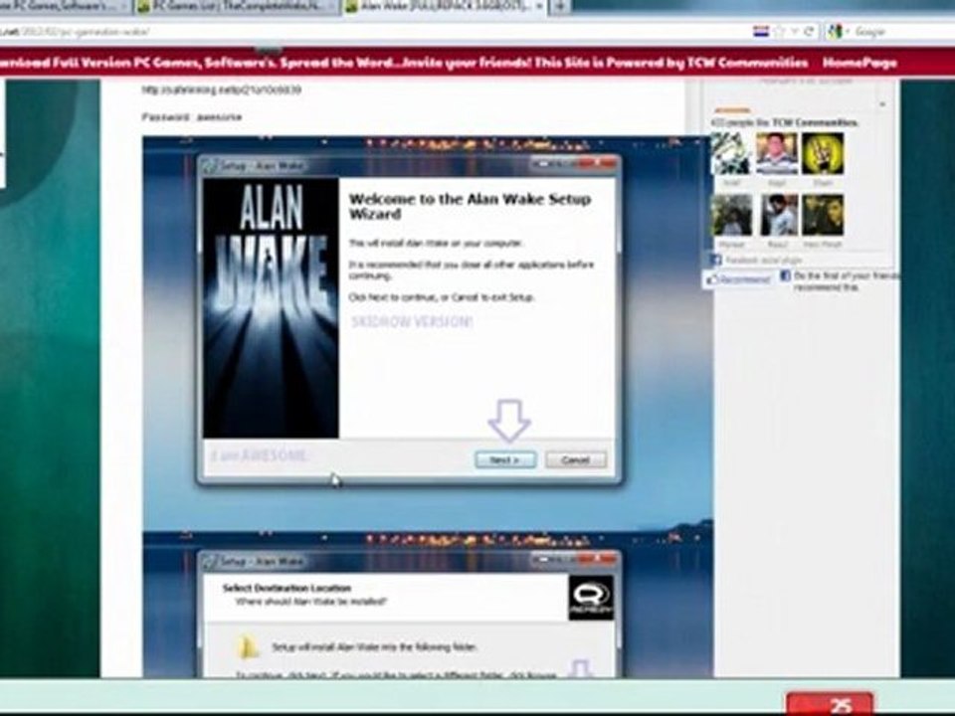The image size is (955, 716).
Task: Click the Facebook icon beside 'Be the first' text
Action: click(786, 275)
